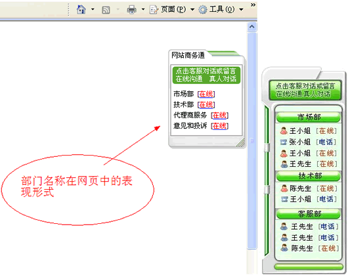The width and height of the screenshot is (348, 277).
Task: Click the toolbar overflow chevron icon
Action: 253,5
